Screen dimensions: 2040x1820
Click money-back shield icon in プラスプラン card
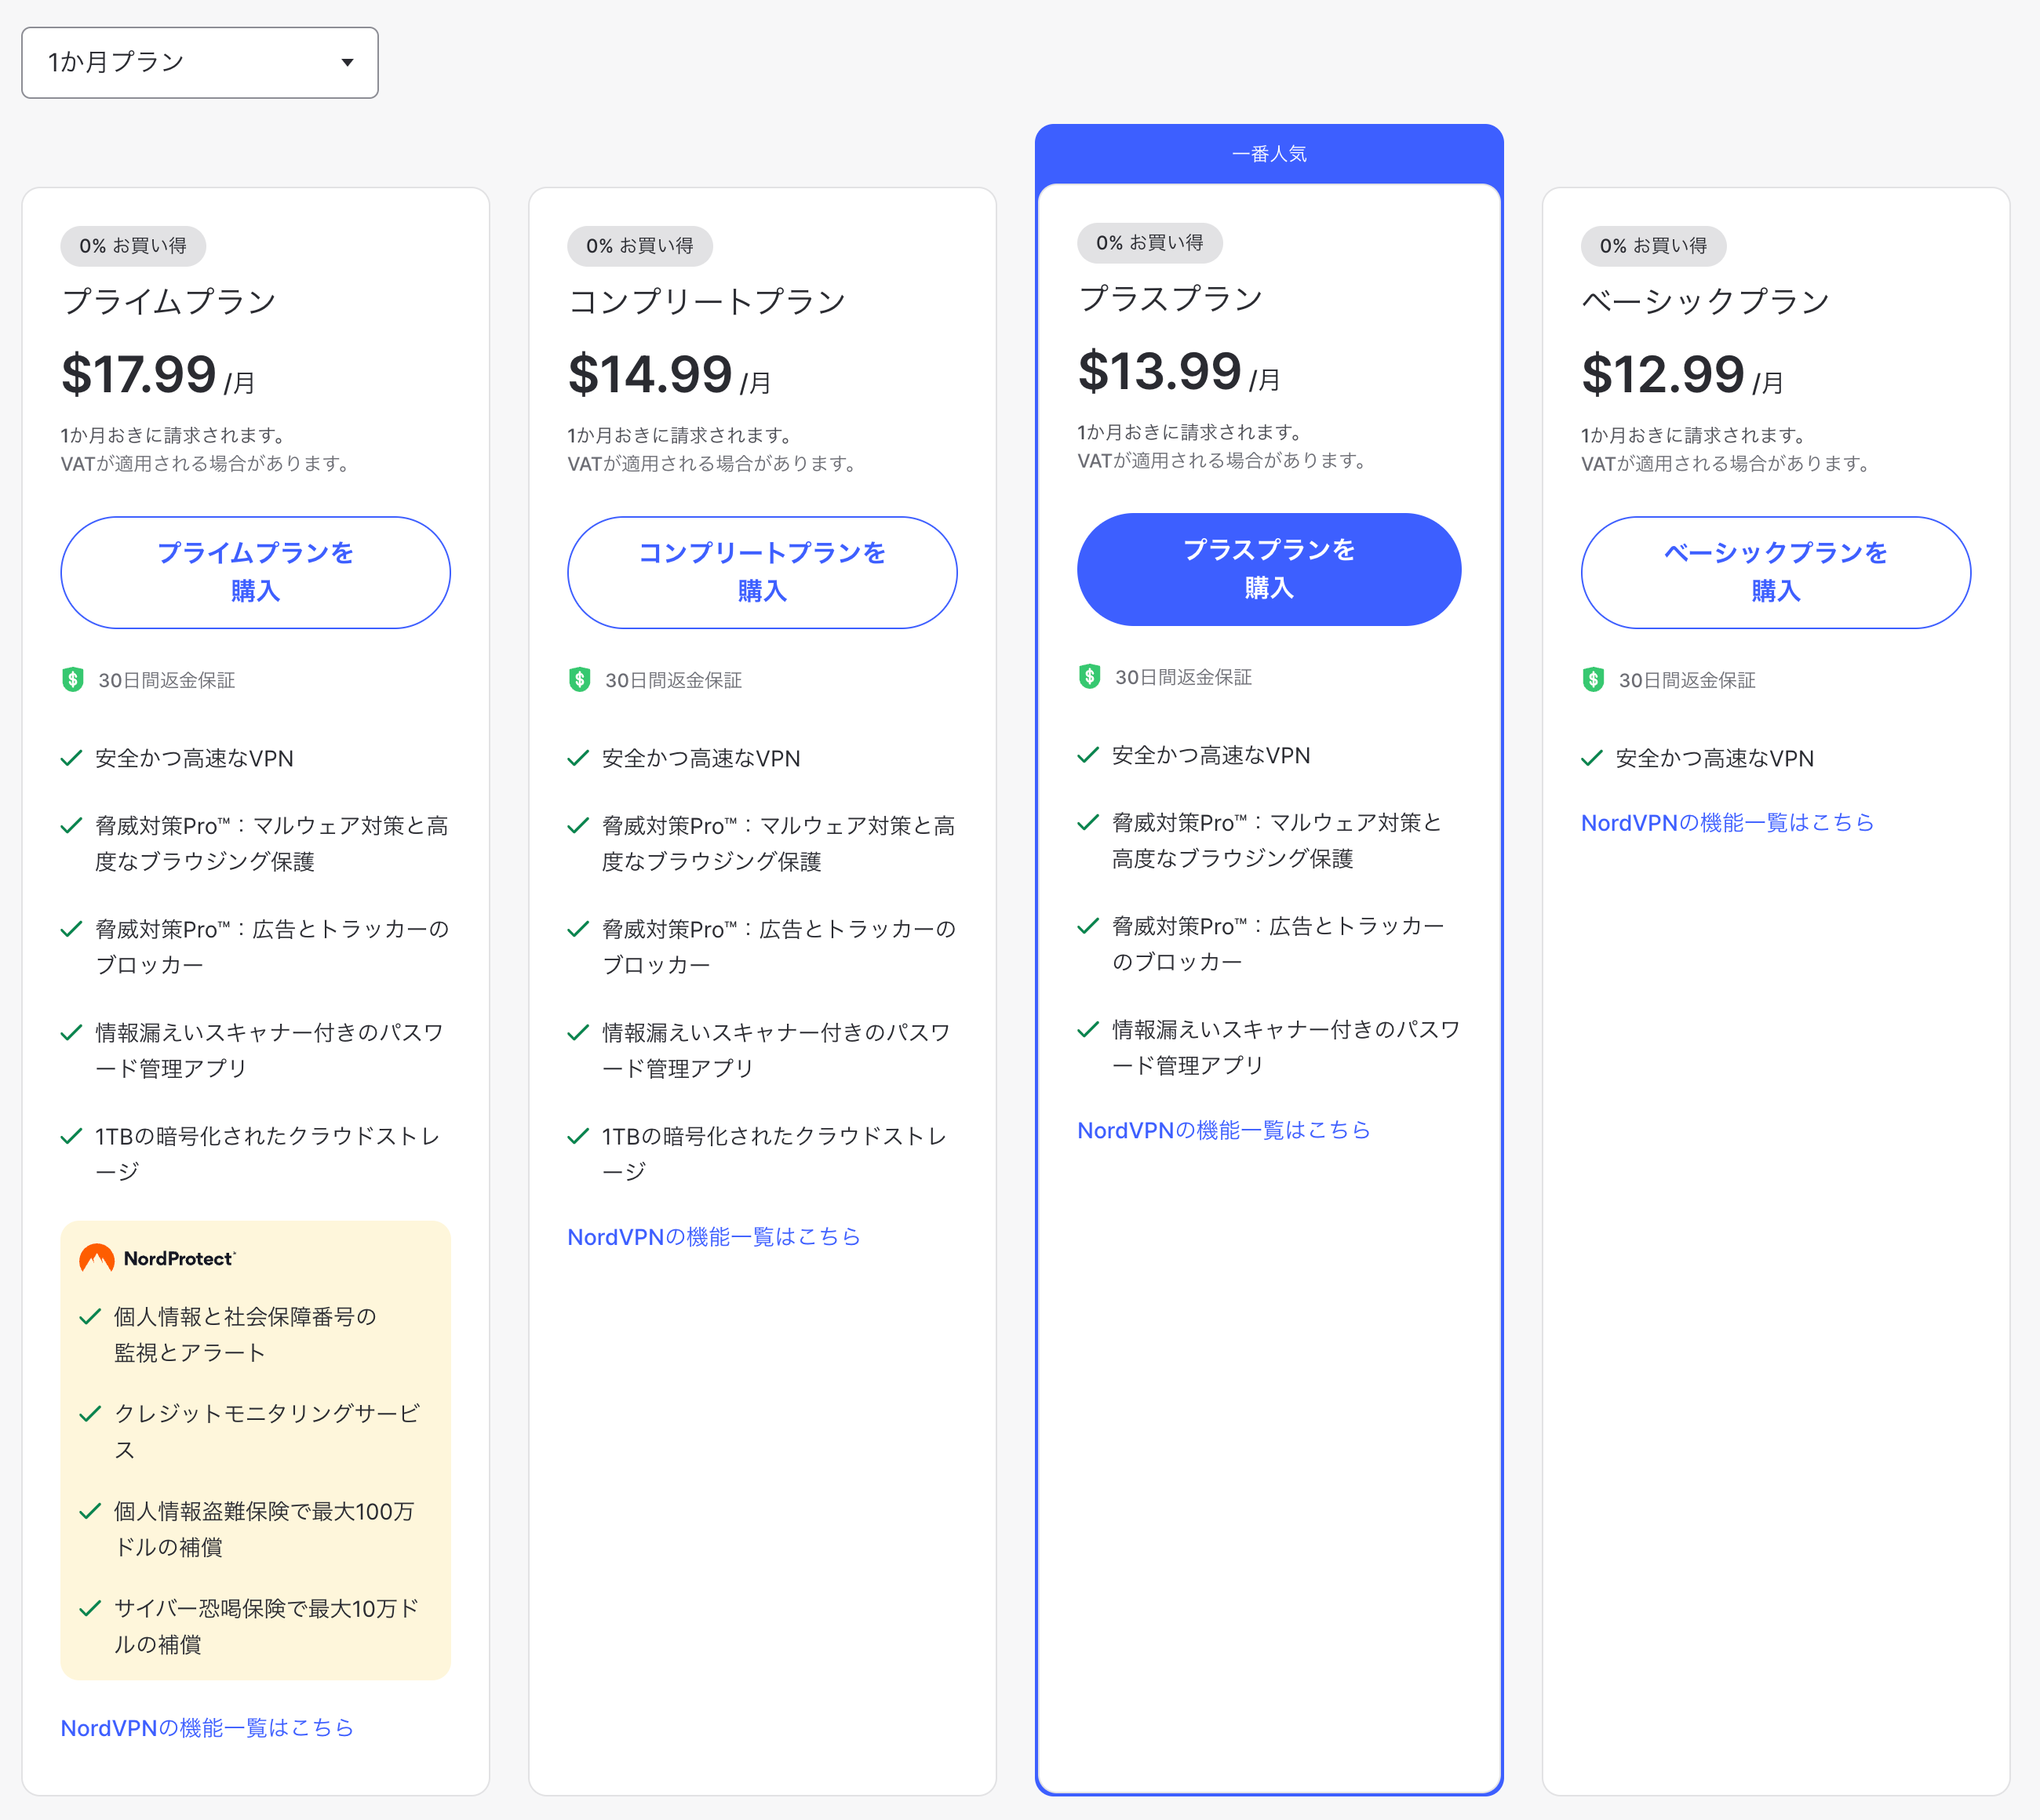pos(1090,677)
